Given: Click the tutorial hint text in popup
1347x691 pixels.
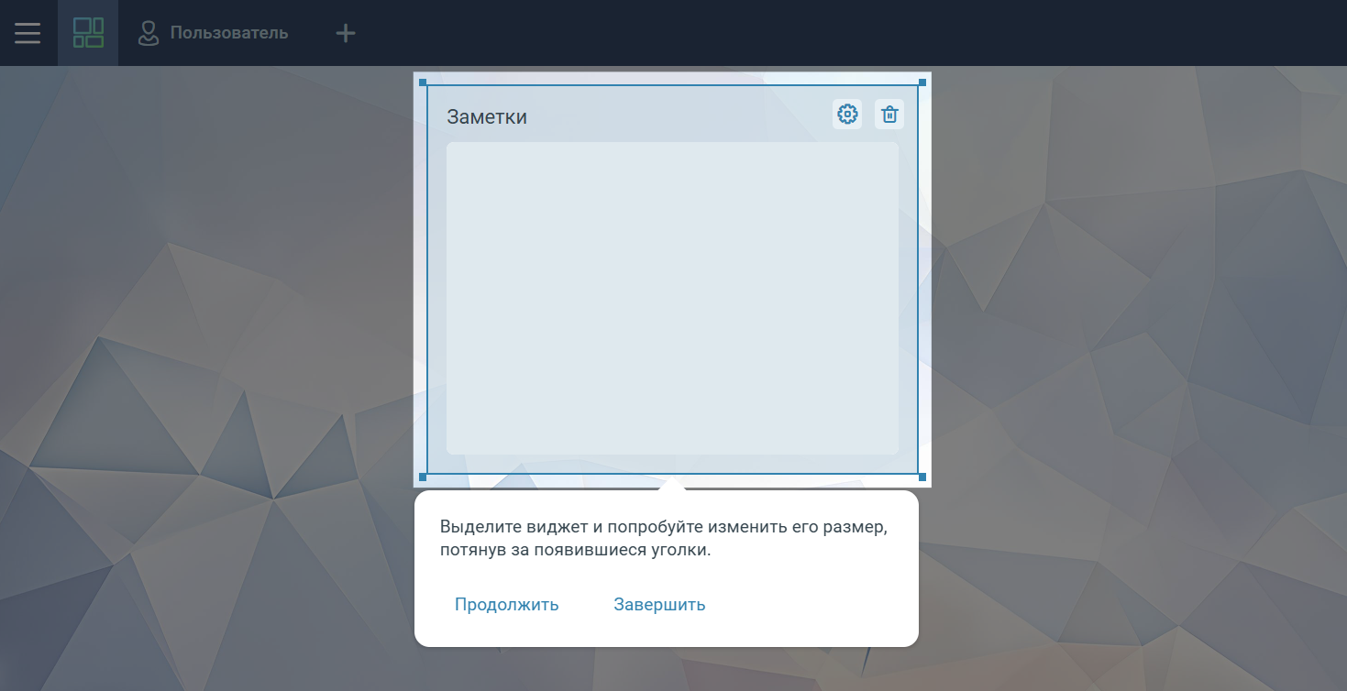Looking at the screenshot, I should (664, 540).
